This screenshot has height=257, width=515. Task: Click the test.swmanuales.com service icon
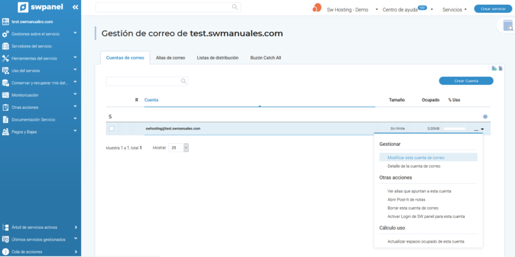[x=5, y=22]
